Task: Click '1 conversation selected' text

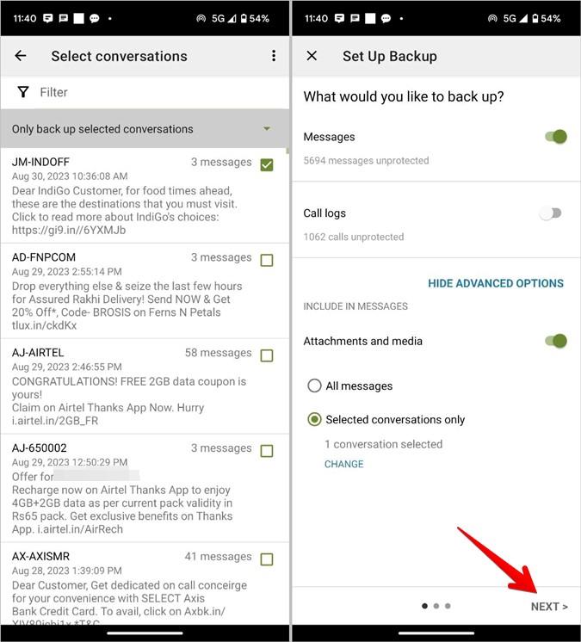Action: tap(384, 444)
